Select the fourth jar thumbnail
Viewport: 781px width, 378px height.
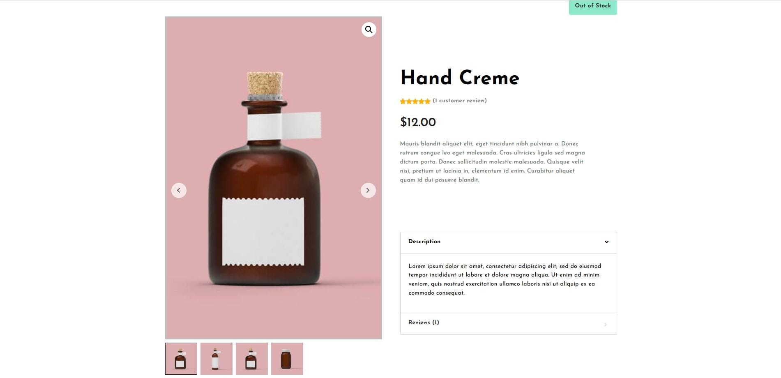click(287, 359)
